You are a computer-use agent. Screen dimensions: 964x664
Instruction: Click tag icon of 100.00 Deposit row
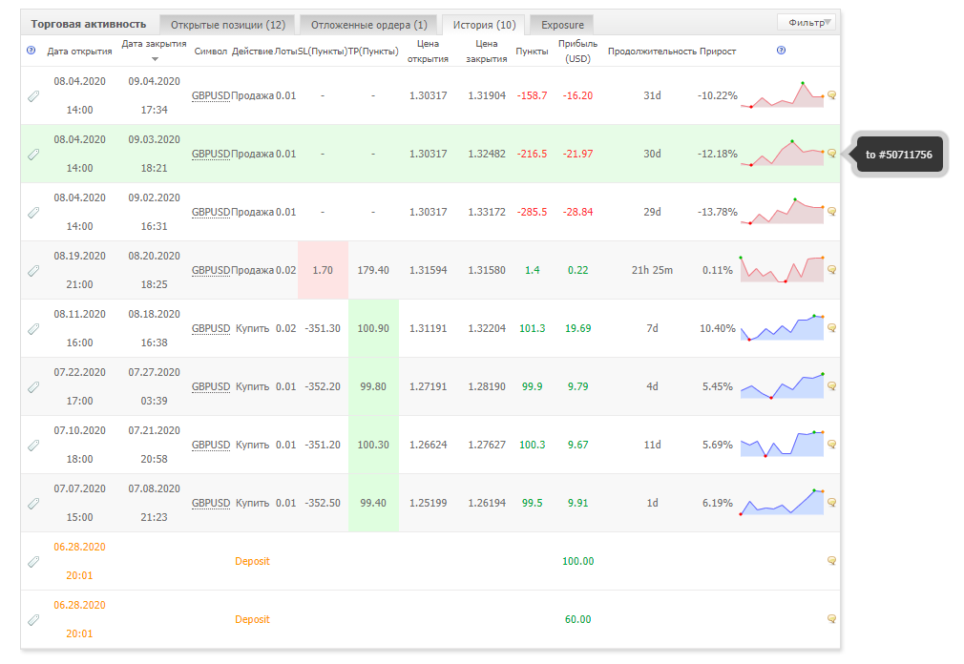coord(33,561)
